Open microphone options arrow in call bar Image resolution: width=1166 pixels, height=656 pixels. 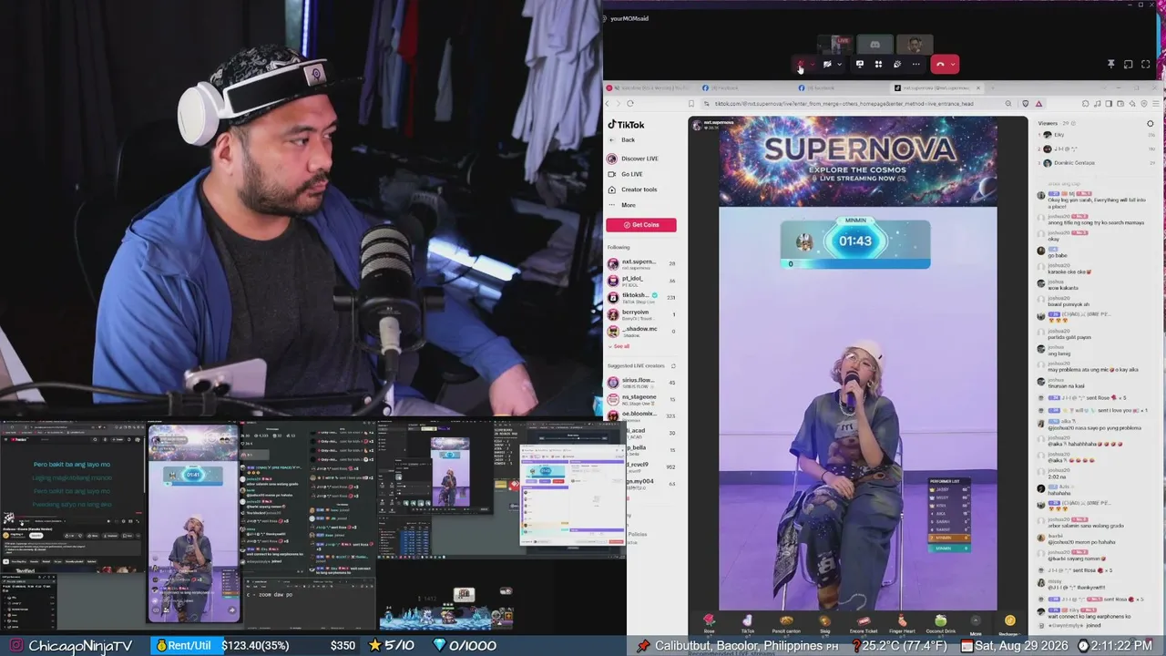click(x=812, y=65)
